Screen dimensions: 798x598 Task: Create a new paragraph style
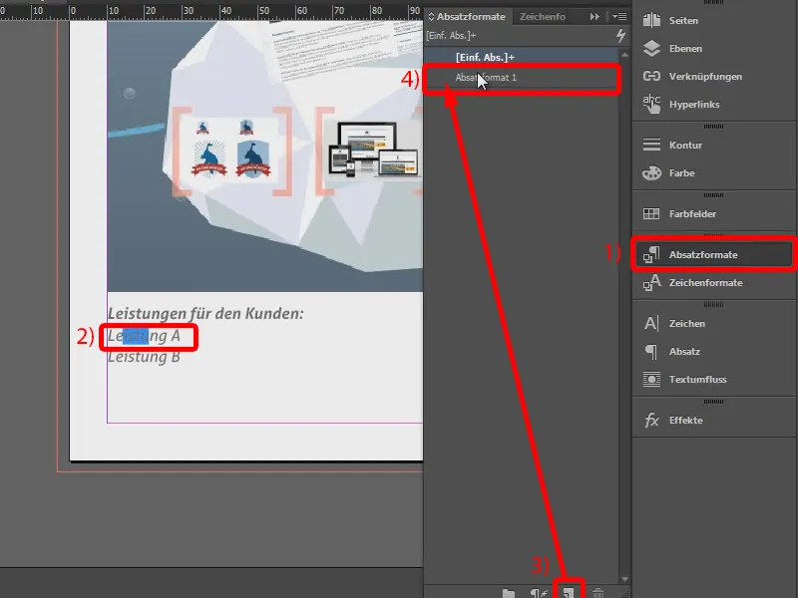(x=569, y=592)
